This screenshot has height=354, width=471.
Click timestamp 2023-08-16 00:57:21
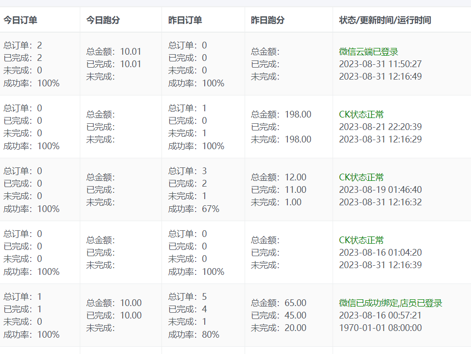(x=380, y=315)
